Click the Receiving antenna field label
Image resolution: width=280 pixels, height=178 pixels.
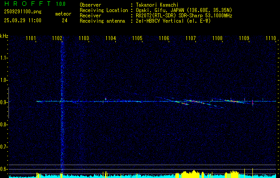pos(102,21)
